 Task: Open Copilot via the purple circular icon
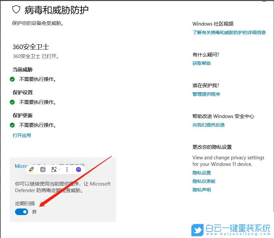pos(78,169)
